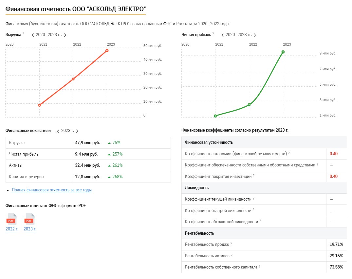Click the 0.40 value for Коэффициент покрытия инвестиций
The image size is (352, 279).
(334, 176)
